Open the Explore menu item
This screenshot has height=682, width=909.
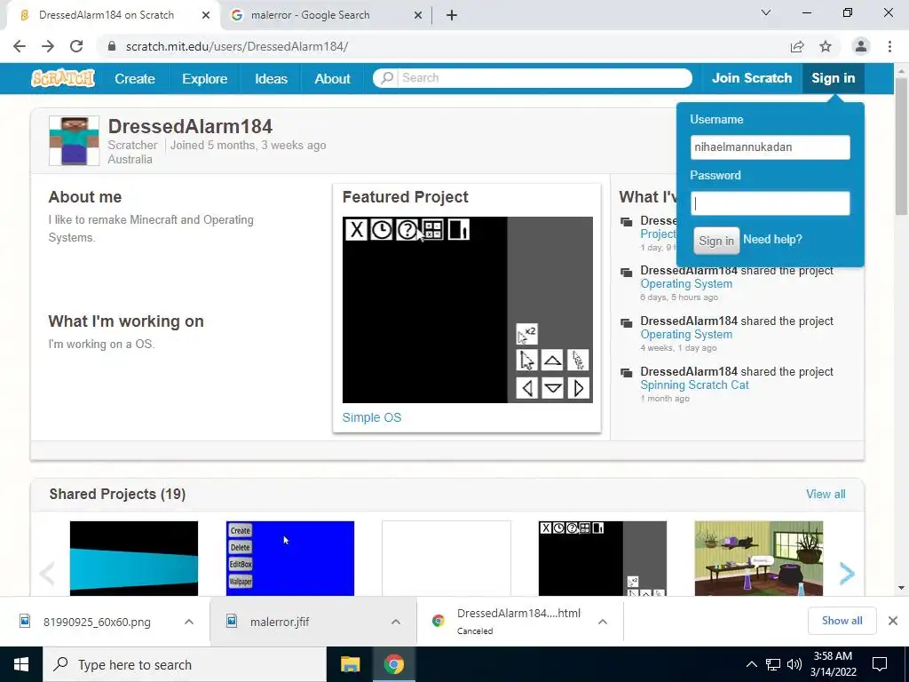click(205, 78)
